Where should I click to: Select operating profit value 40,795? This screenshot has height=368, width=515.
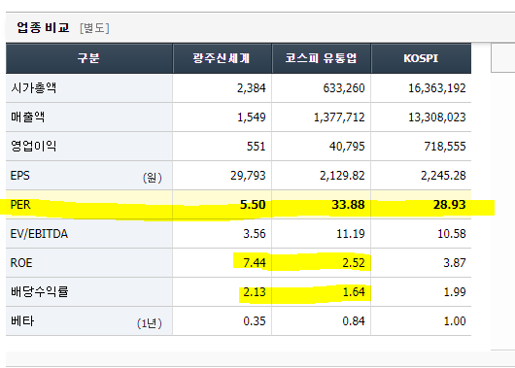[x=347, y=146]
